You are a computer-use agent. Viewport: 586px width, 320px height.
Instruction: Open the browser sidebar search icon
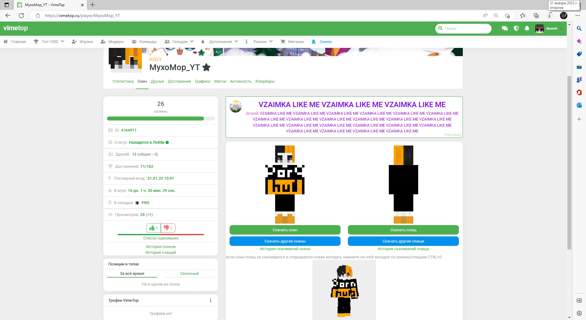[x=579, y=28]
